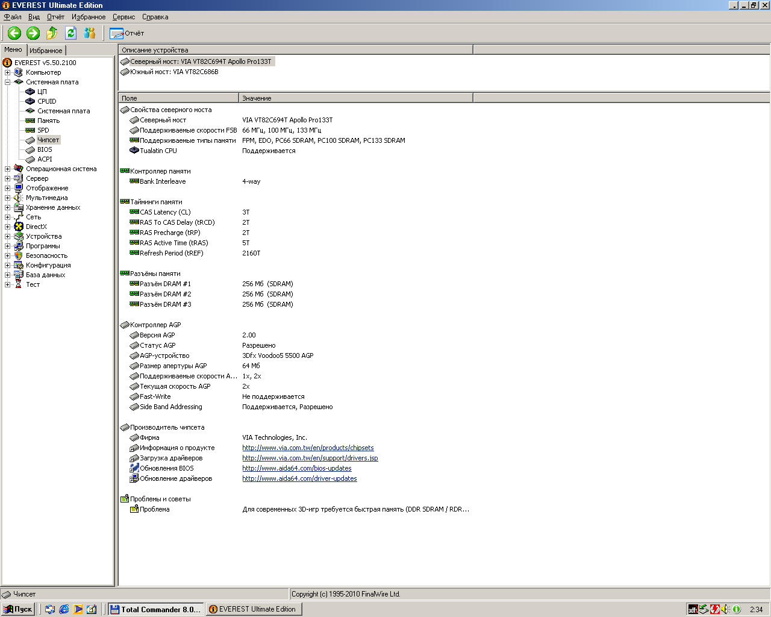Switch to the Меню tab in the left panel

pos(13,50)
